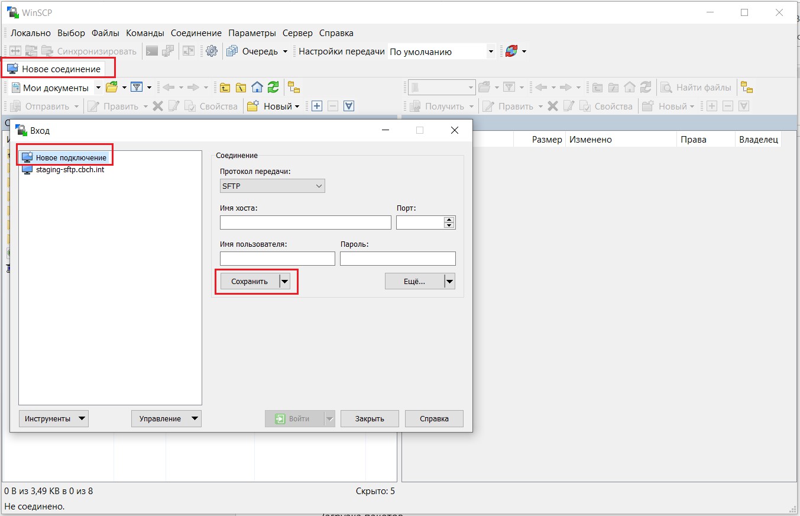Click the Закрыть button
Viewport: 800px width, 516px height.
[370, 418]
